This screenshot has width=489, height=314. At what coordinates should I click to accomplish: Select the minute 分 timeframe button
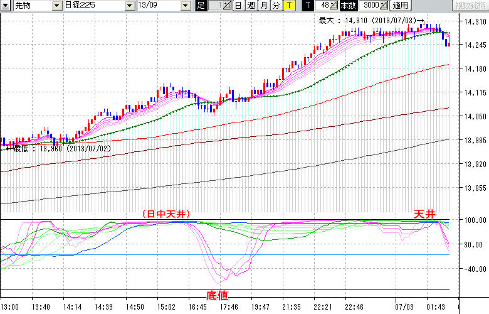pyautogui.click(x=276, y=6)
